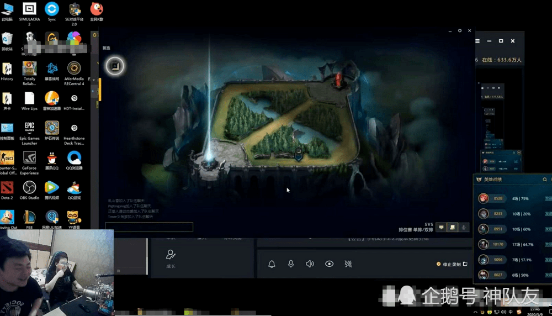Open GeForce Experience

coord(29,163)
